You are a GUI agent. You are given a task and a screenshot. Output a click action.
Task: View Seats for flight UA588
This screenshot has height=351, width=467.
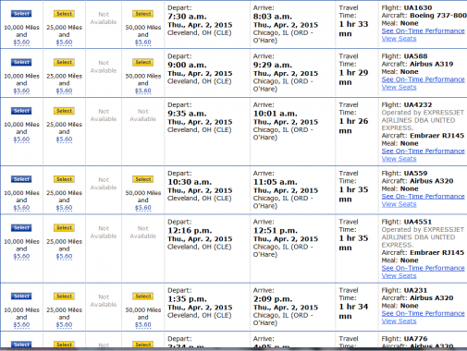[399, 88]
